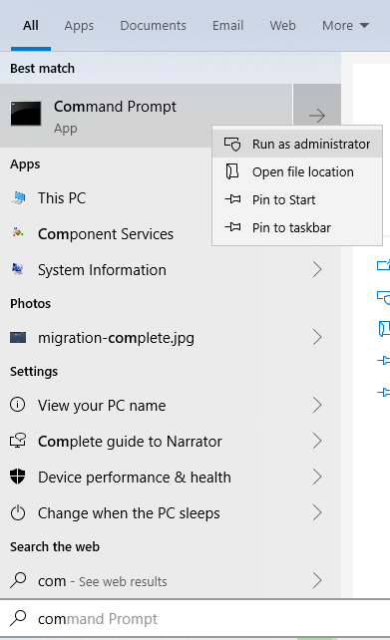Image resolution: width=390 pixels, height=640 pixels.
Task: Open the More dropdown filter
Action: [x=345, y=25]
